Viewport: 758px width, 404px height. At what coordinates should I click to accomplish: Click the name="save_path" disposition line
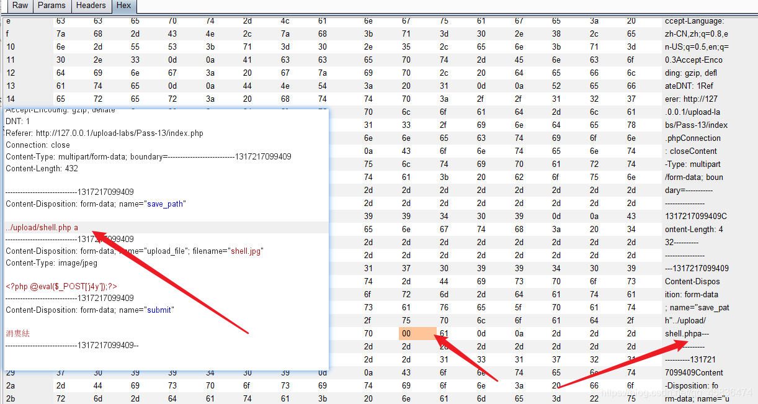96,204
